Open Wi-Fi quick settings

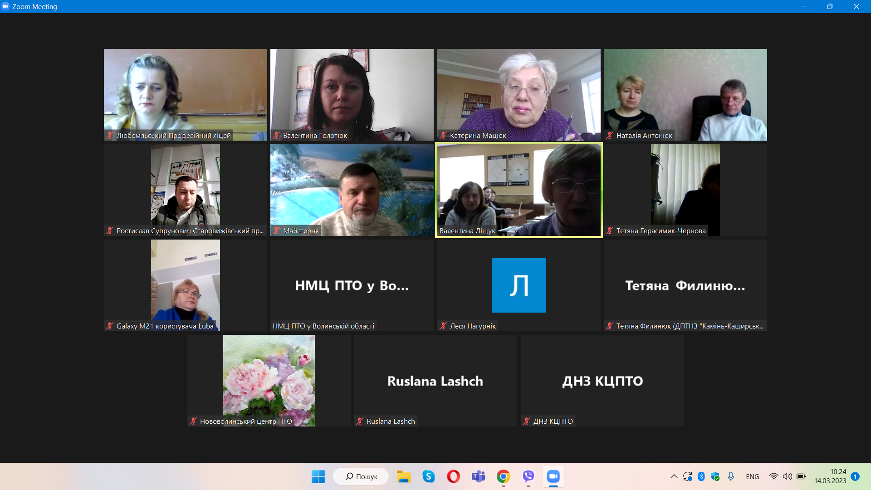773,476
